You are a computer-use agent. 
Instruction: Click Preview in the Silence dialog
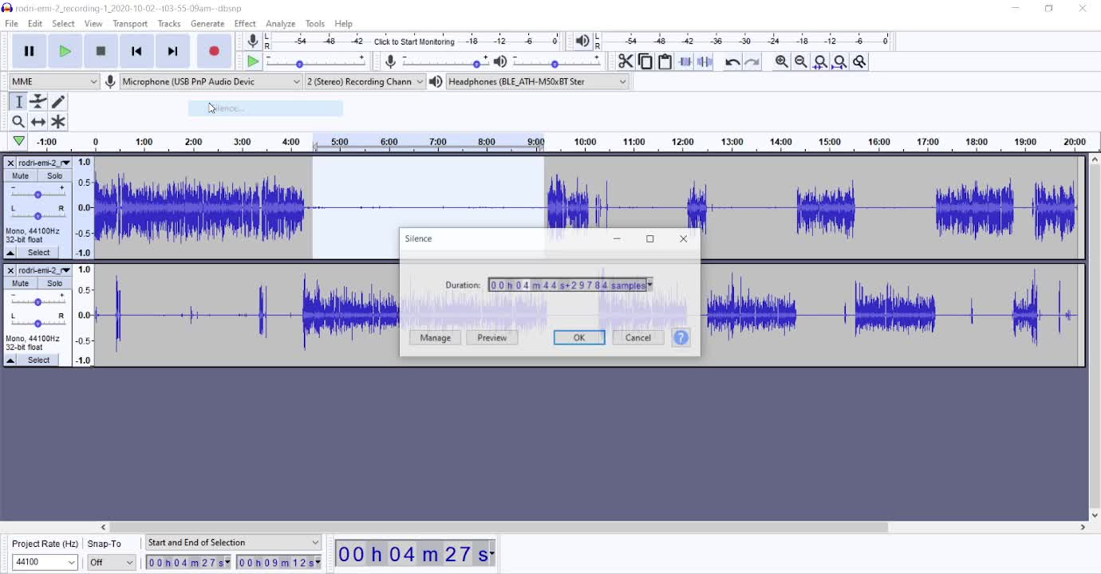point(491,338)
